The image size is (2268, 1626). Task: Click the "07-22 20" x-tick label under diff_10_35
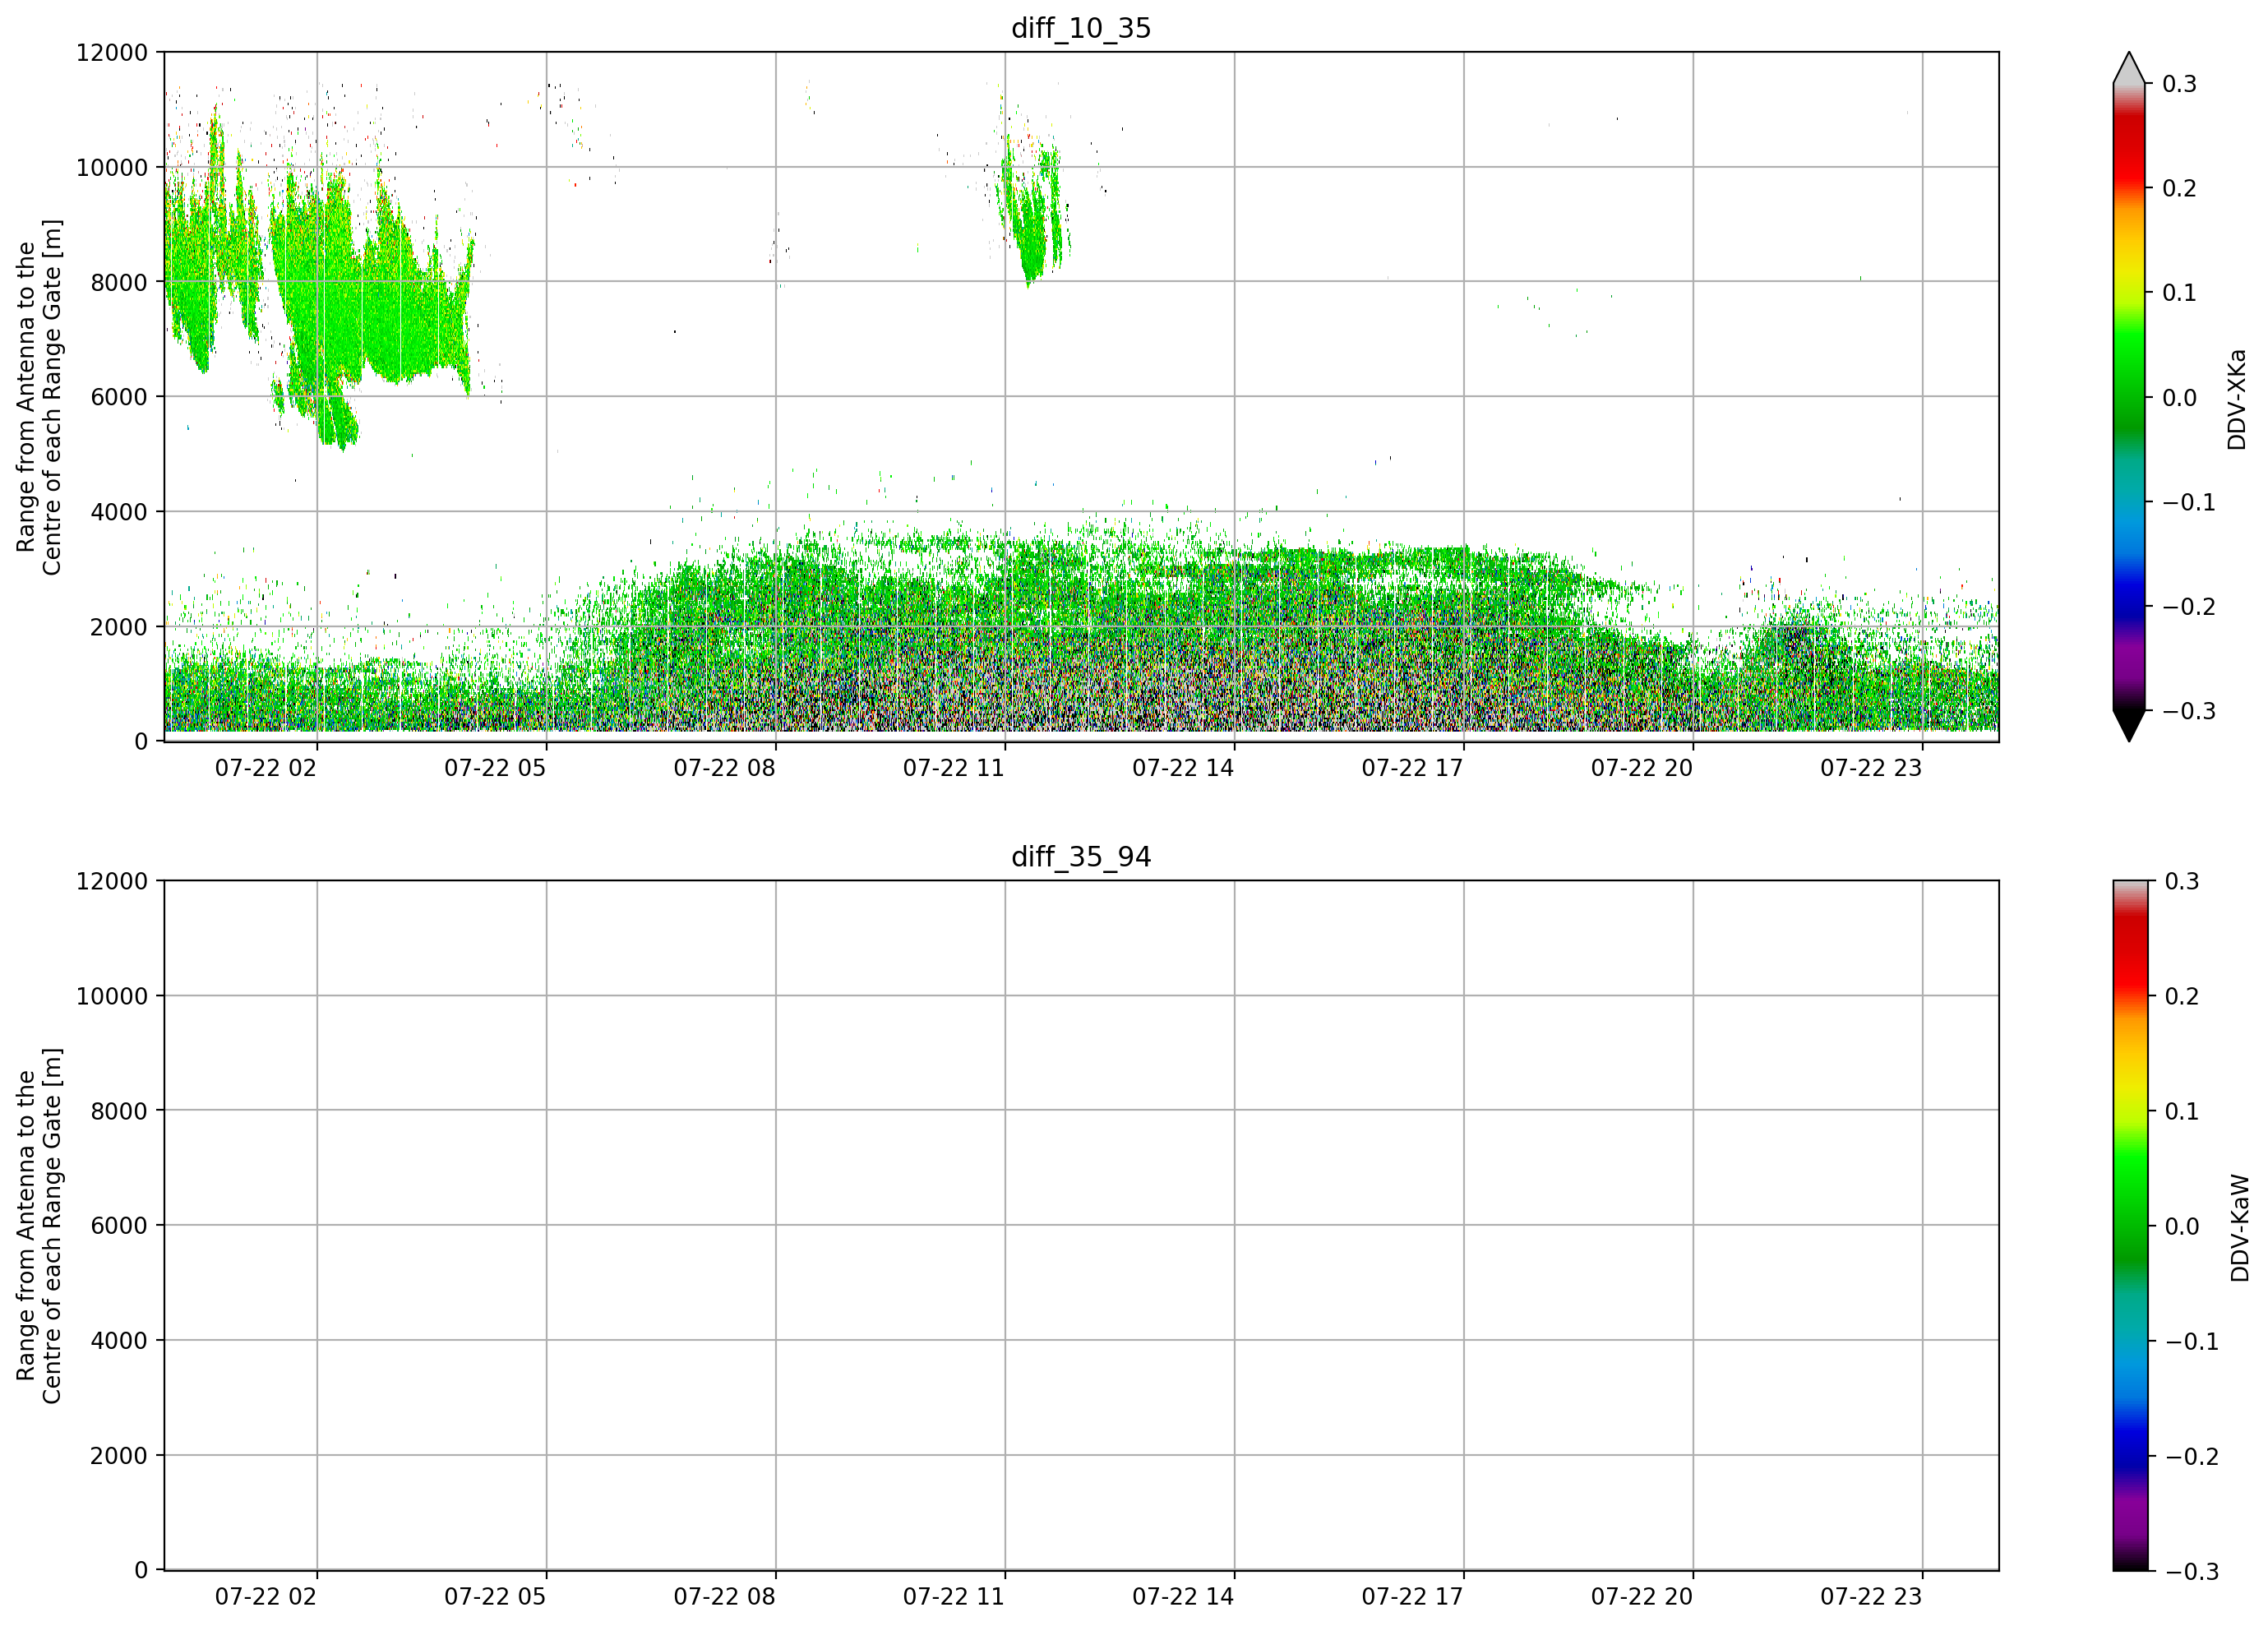point(1642,768)
